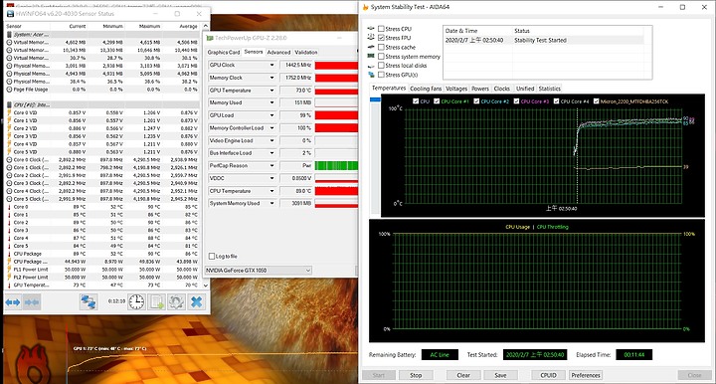Click blue indicator left of temperature graph
This screenshot has width=716, height=384.
click(x=375, y=99)
